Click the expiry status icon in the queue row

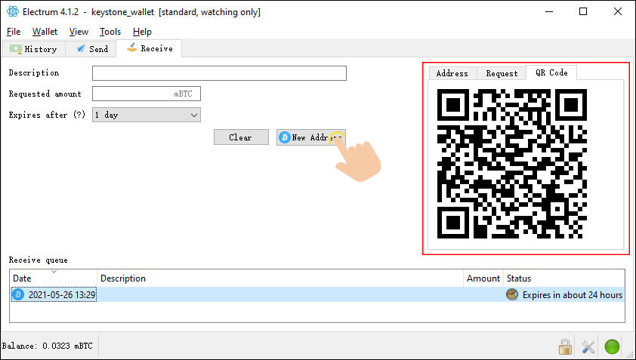[x=512, y=294]
